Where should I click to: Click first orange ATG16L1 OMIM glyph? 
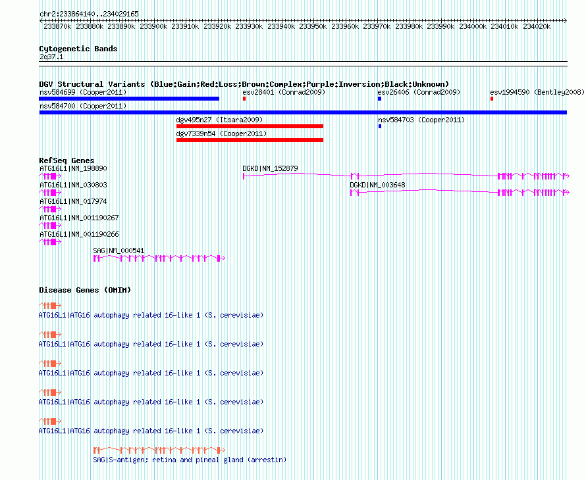pyautogui.click(x=50, y=306)
